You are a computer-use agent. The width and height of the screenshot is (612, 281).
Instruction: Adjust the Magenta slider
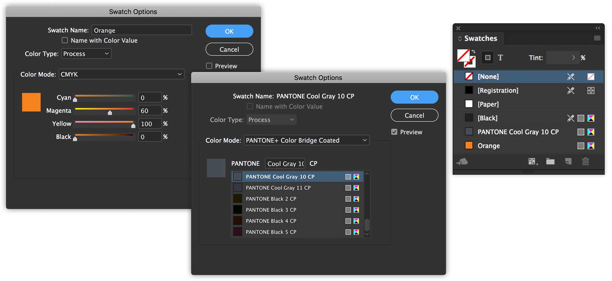coord(110,112)
